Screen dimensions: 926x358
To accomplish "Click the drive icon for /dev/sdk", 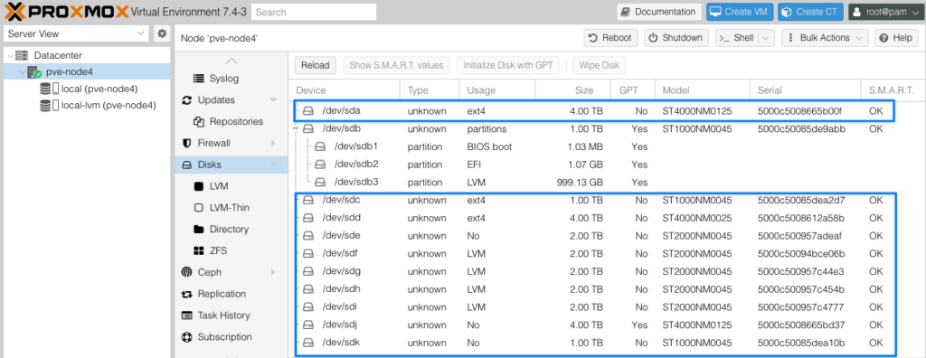I will [308, 343].
